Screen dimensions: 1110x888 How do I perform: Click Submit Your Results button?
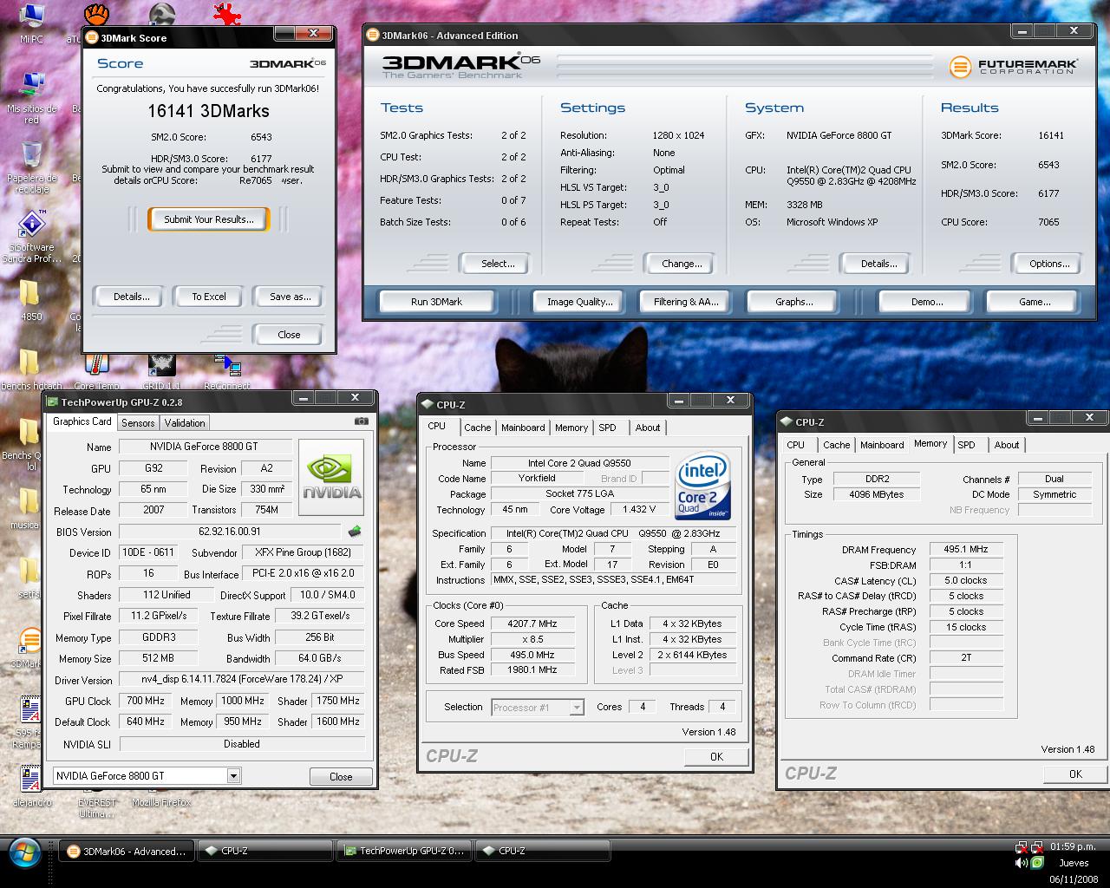209,219
